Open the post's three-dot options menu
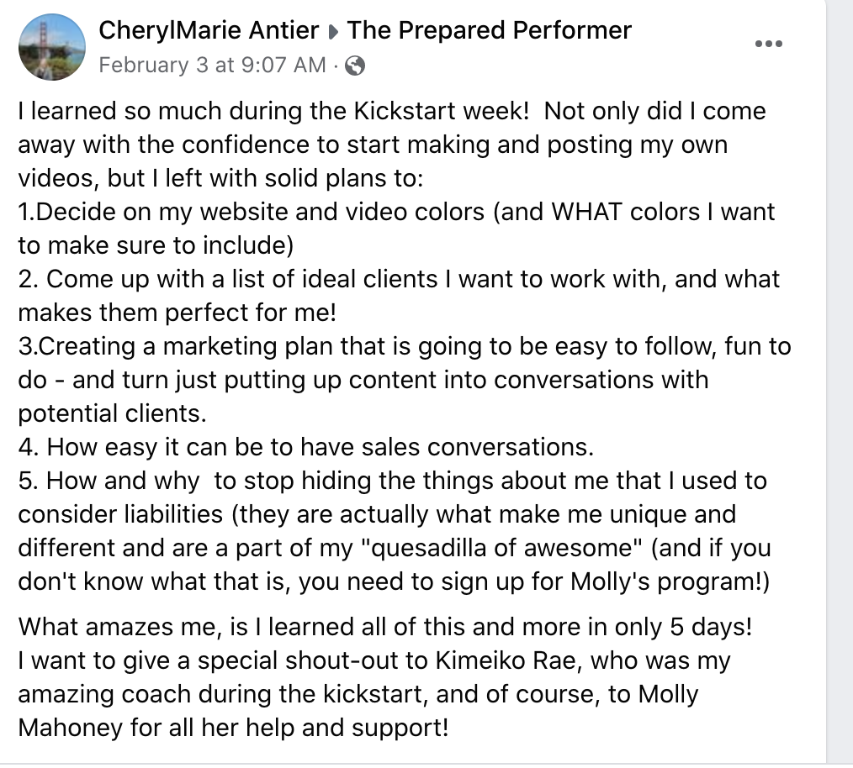The height and width of the screenshot is (768, 853). point(769,44)
